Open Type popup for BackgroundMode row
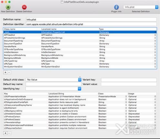Screen dimensions: 160x139 [x=155, y=58]
